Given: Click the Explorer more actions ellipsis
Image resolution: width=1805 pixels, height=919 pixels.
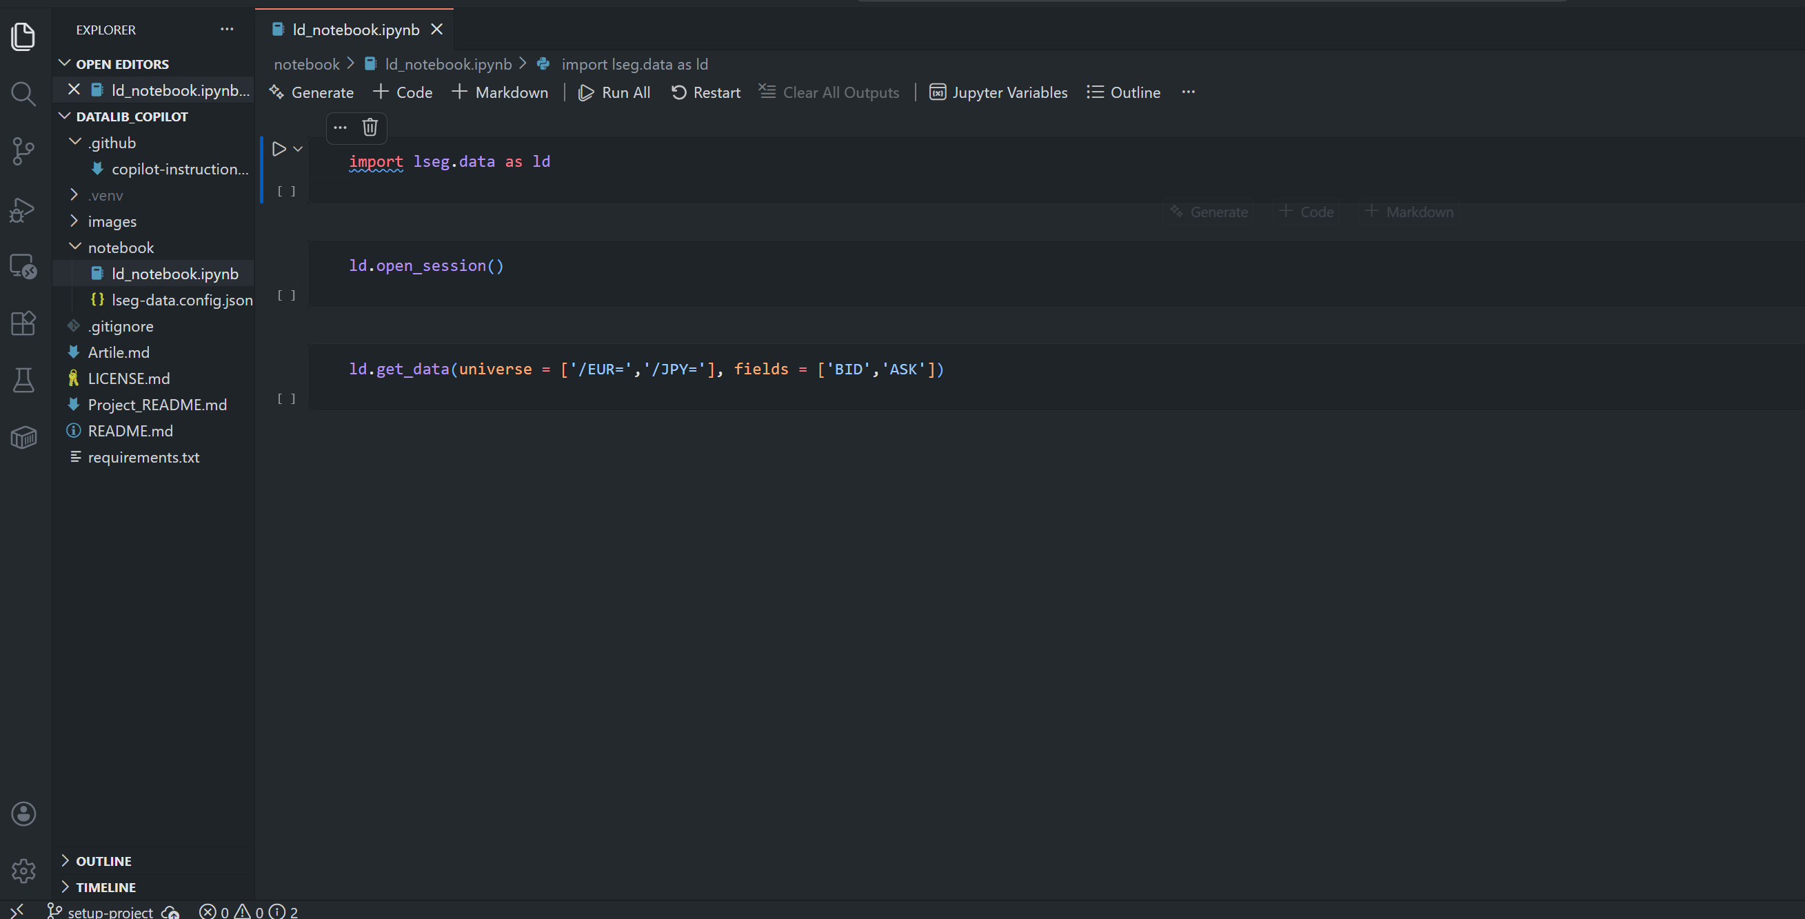Looking at the screenshot, I should 227,30.
